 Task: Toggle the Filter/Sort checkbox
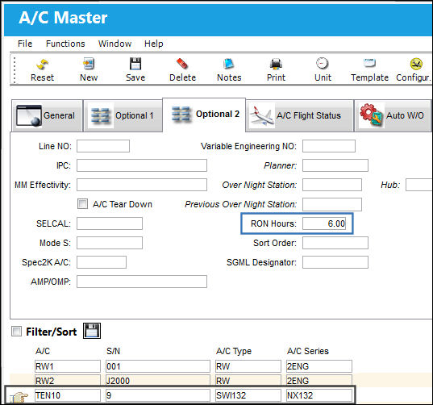point(16,332)
